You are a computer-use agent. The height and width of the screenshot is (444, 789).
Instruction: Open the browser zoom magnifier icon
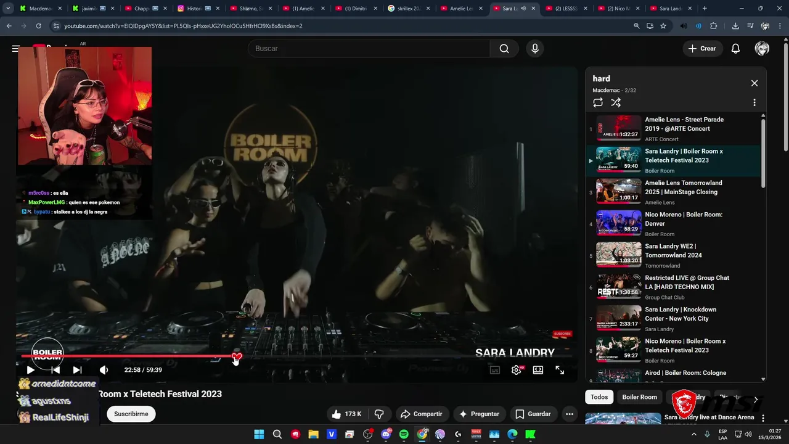pos(637,26)
